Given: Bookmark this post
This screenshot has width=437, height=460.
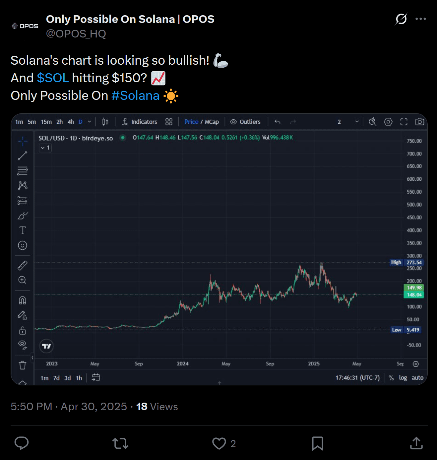Looking at the screenshot, I should (x=317, y=443).
